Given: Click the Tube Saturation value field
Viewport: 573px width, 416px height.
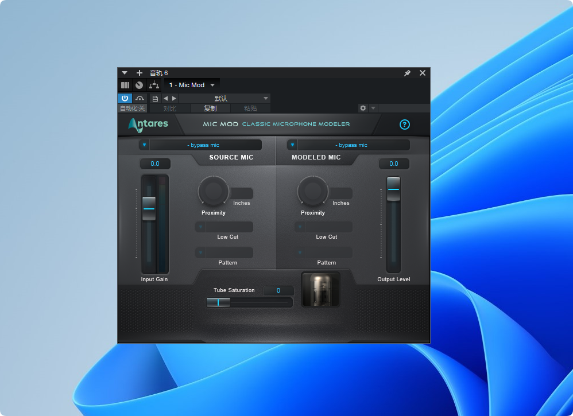Looking at the screenshot, I should 278,290.
